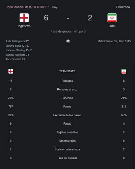The width and height of the screenshot is (135, 169).
Task: Click the Remates al arco label
Action: [x=67, y=90]
